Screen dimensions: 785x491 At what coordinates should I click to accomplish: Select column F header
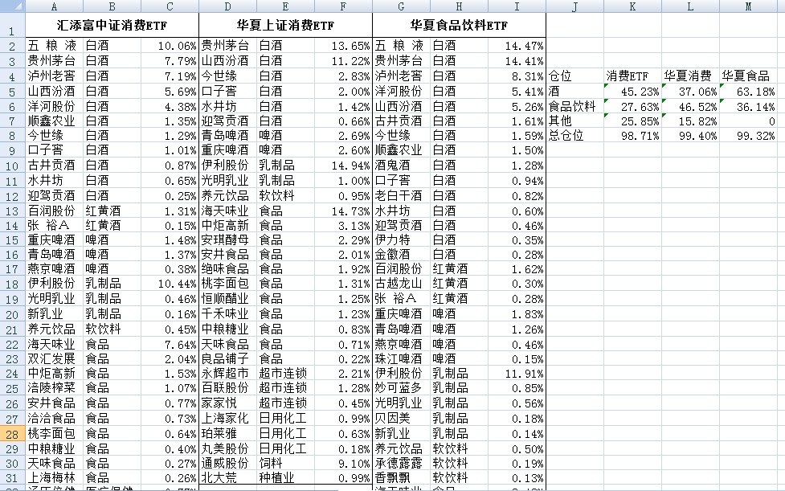pyautogui.click(x=343, y=6)
